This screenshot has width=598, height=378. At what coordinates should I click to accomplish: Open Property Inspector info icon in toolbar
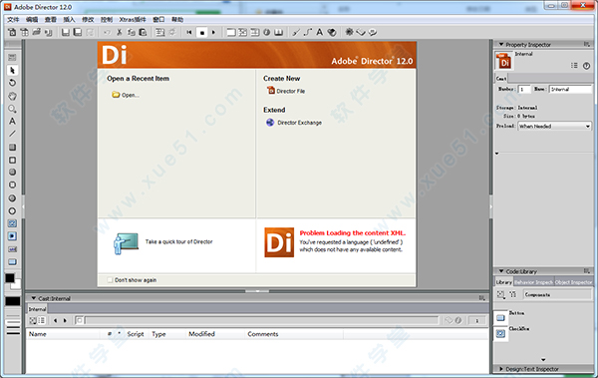[x=266, y=33]
